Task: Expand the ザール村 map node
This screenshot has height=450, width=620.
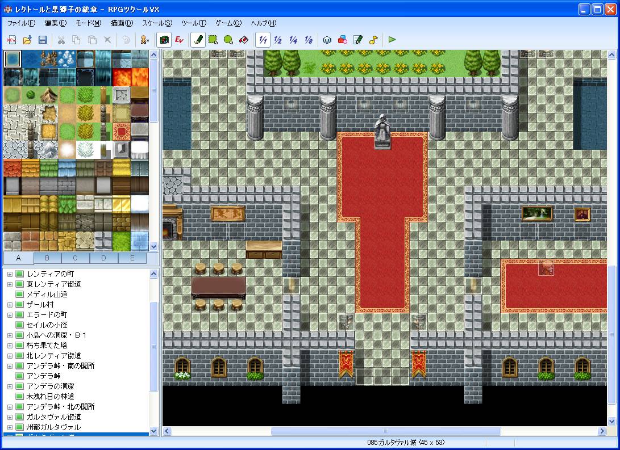Action: [10, 305]
